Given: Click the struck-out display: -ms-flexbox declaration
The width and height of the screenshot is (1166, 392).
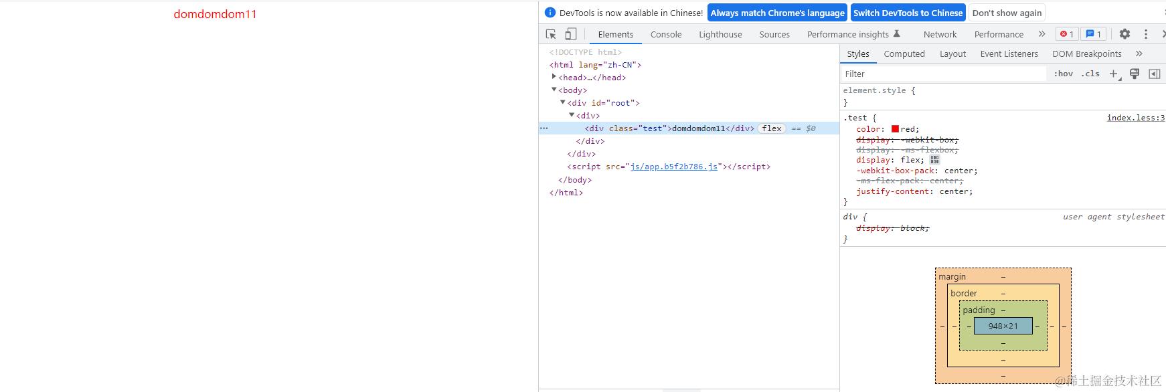Looking at the screenshot, I should click(x=908, y=150).
